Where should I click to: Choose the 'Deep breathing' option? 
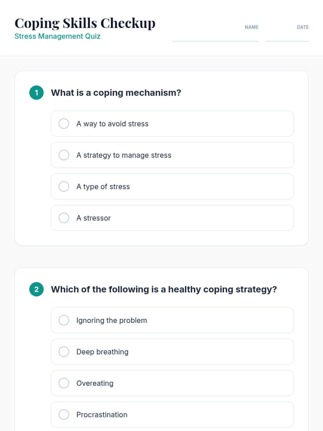tap(64, 352)
